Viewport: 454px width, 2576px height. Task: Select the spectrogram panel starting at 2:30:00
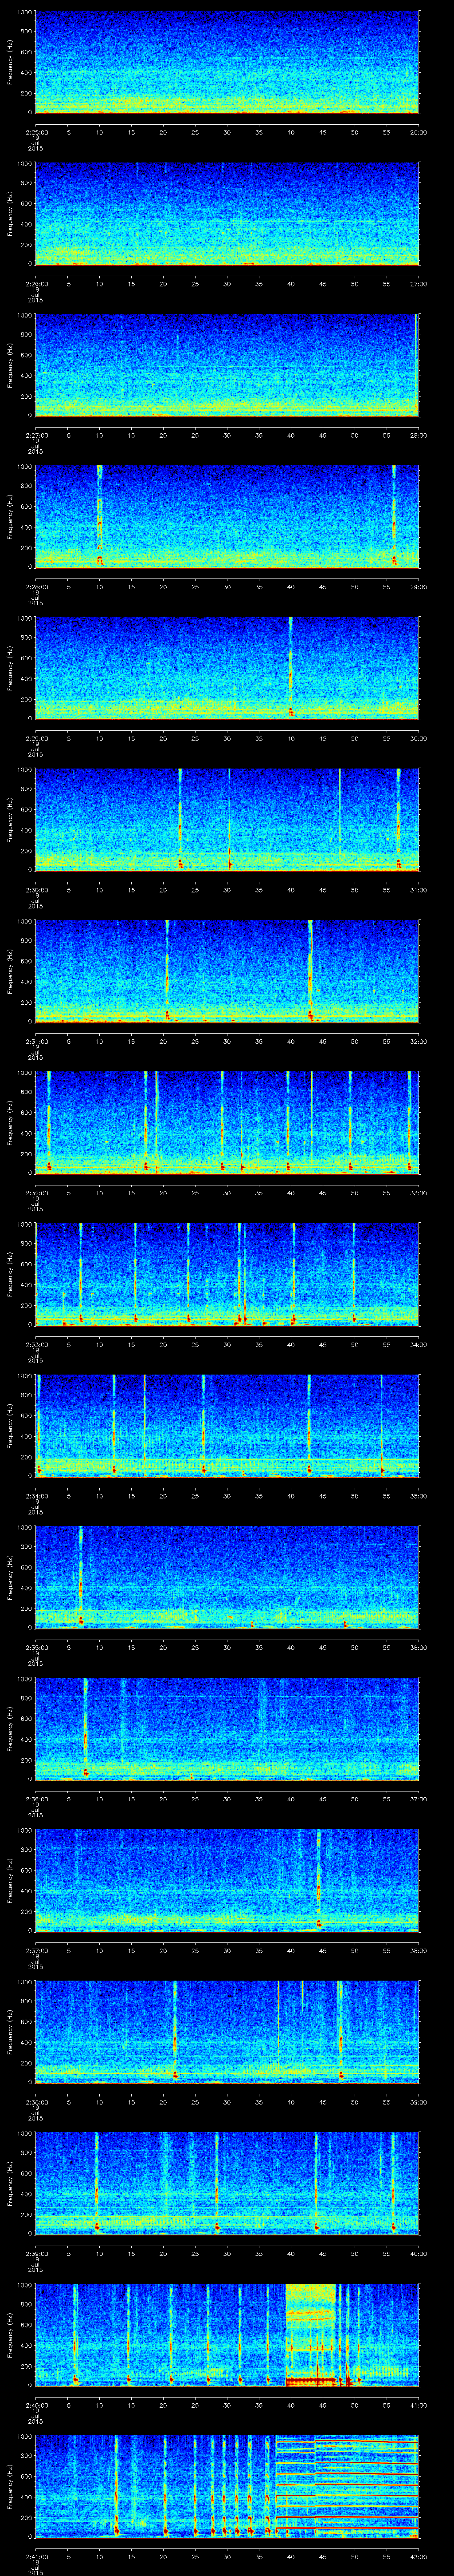(x=227, y=820)
